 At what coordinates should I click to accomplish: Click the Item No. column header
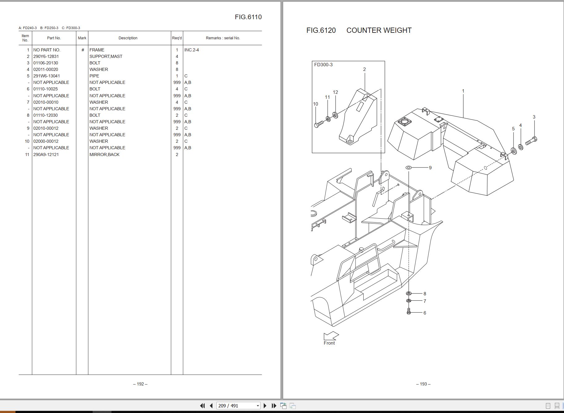(x=25, y=38)
